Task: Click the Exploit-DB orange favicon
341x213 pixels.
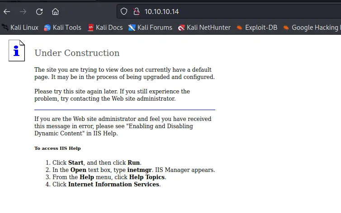Action: 239,28
